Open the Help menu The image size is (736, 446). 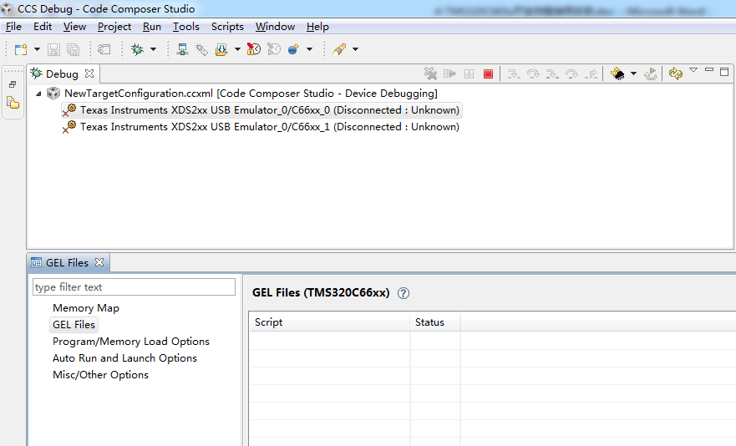[317, 27]
